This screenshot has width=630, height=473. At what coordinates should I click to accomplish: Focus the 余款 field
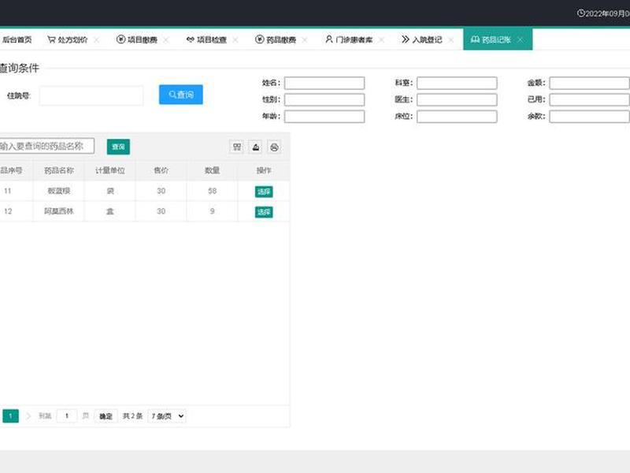(x=589, y=116)
